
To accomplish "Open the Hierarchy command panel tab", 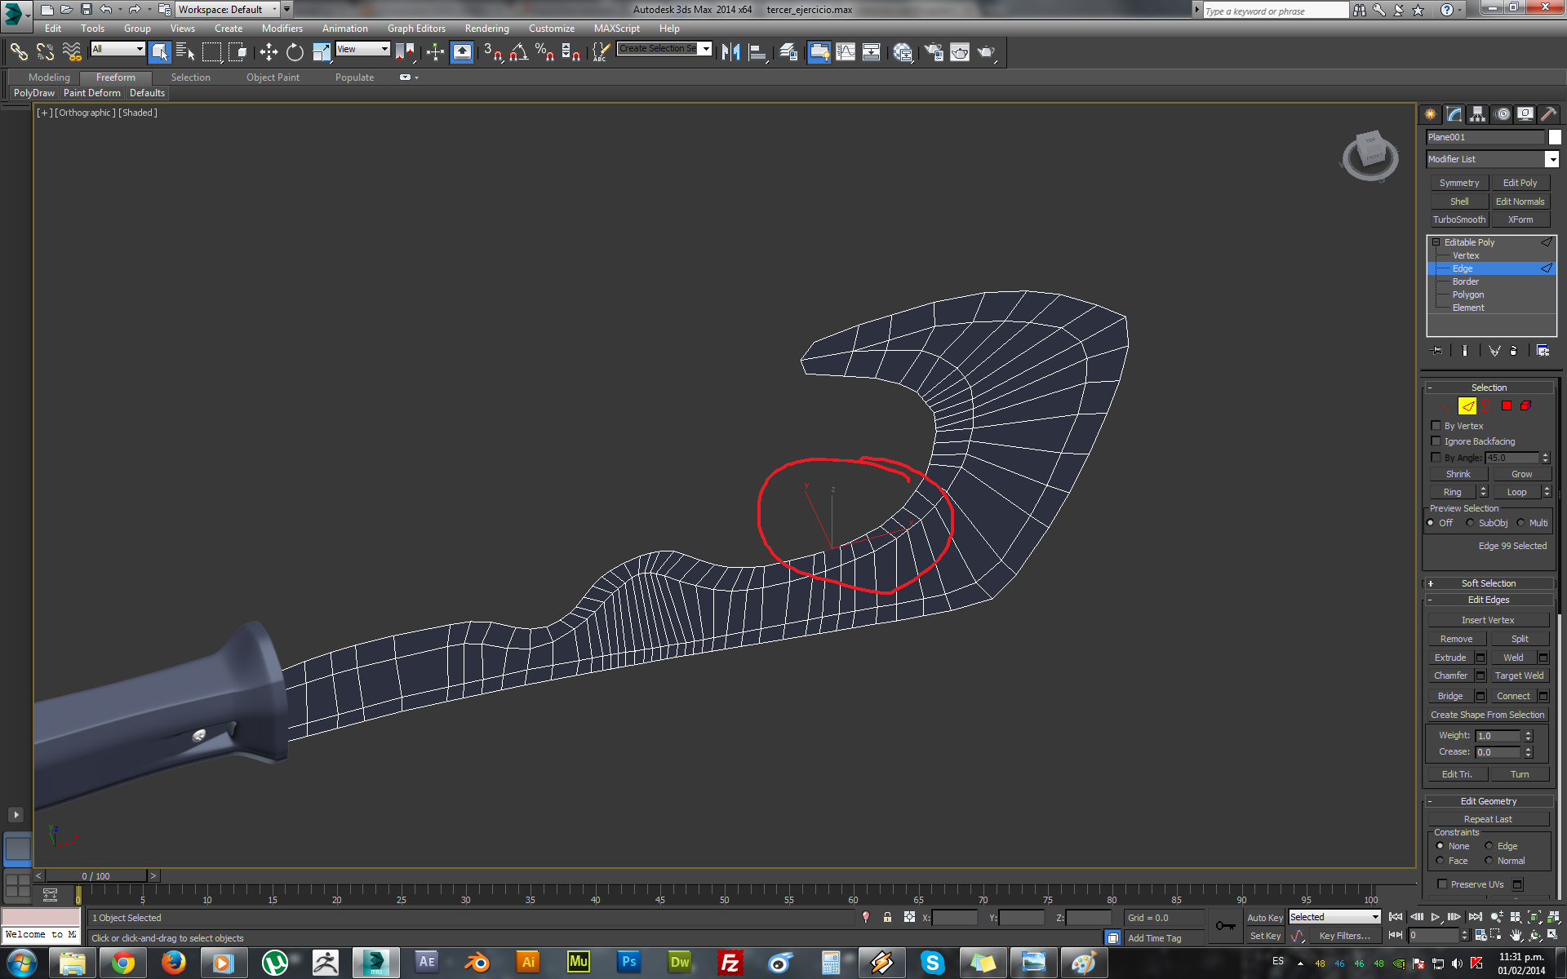I will point(1478,114).
